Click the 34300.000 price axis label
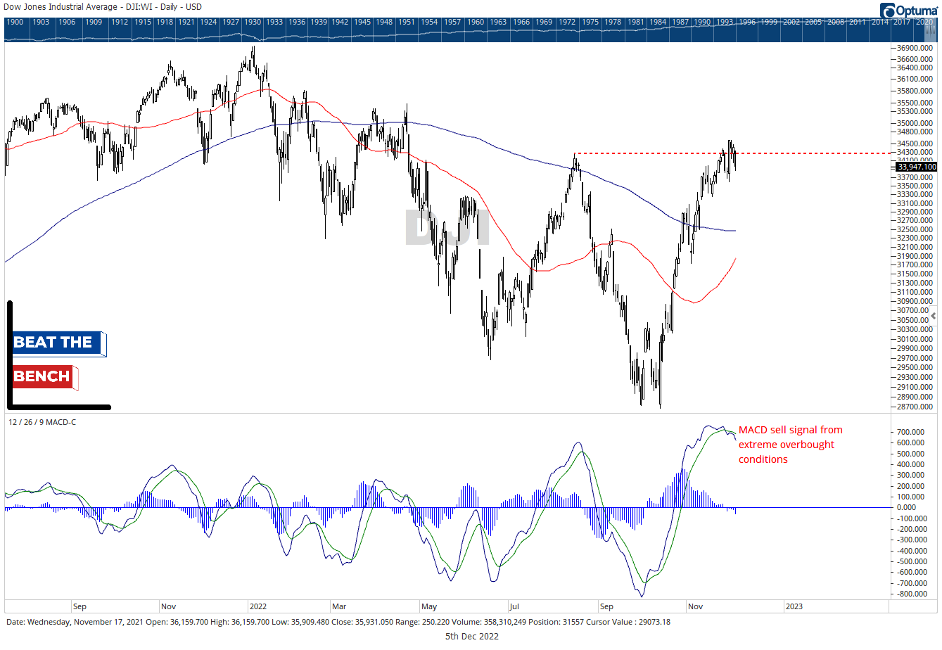This screenshot has height=650, width=942. (916, 152)
